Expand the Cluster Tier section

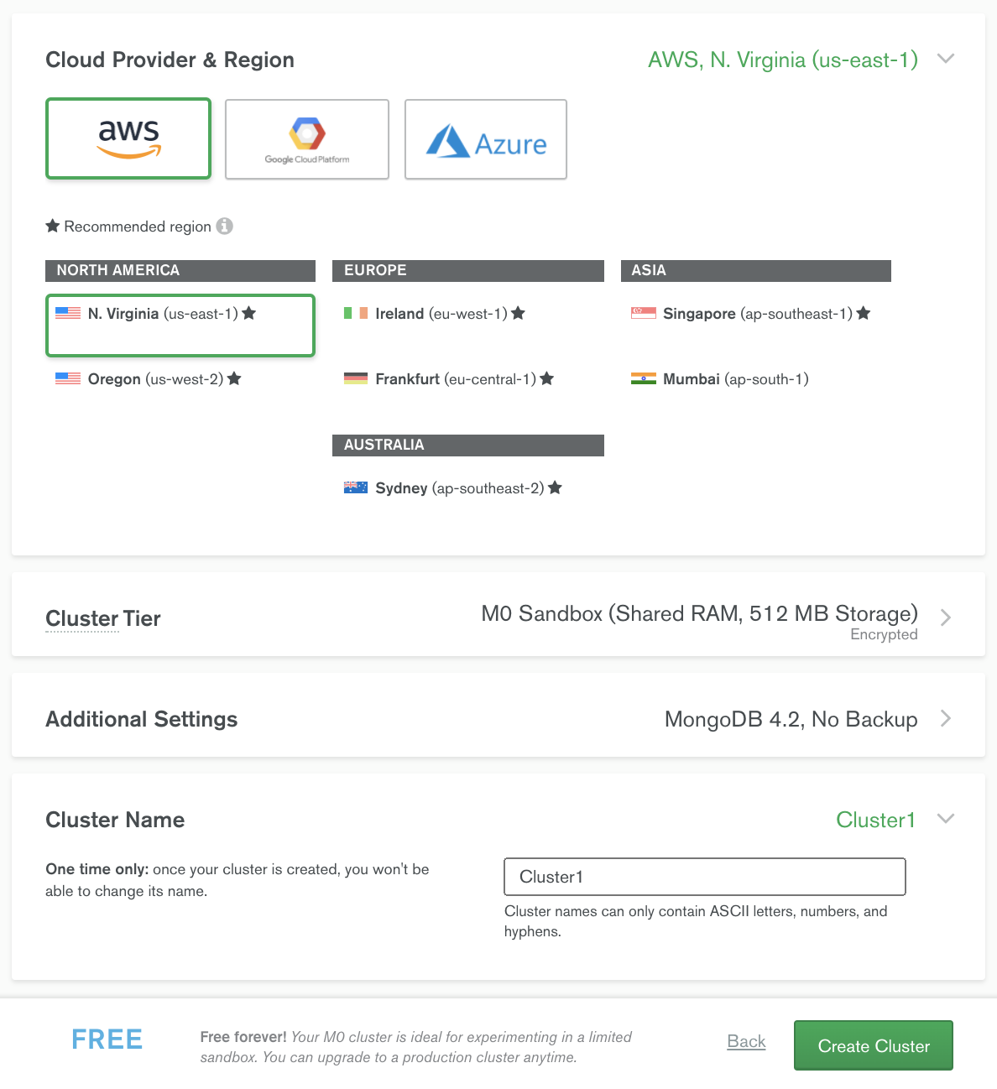point(946,617)
